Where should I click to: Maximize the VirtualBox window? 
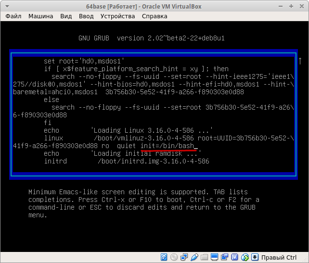tap(291, 7)
